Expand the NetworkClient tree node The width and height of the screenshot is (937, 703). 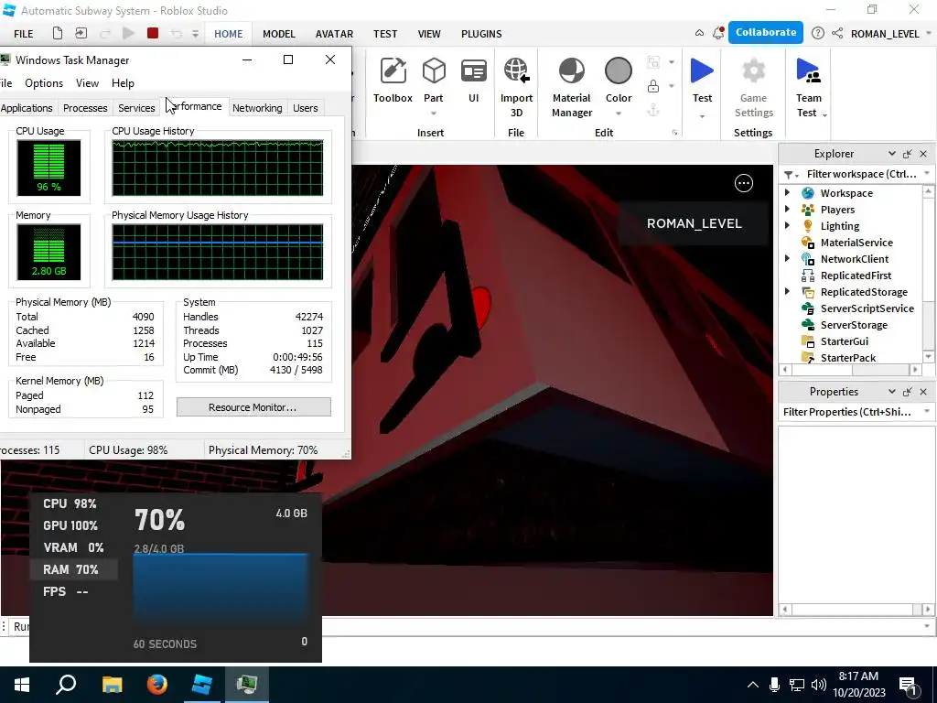point(788,258)
